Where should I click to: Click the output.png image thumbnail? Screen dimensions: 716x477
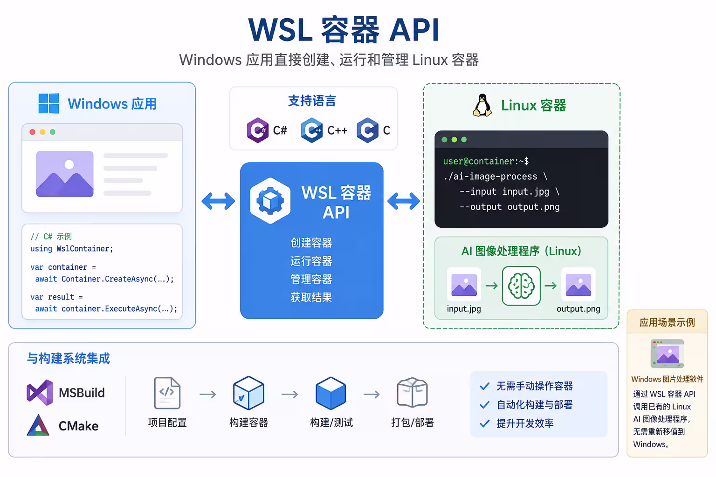coord(578,285)
